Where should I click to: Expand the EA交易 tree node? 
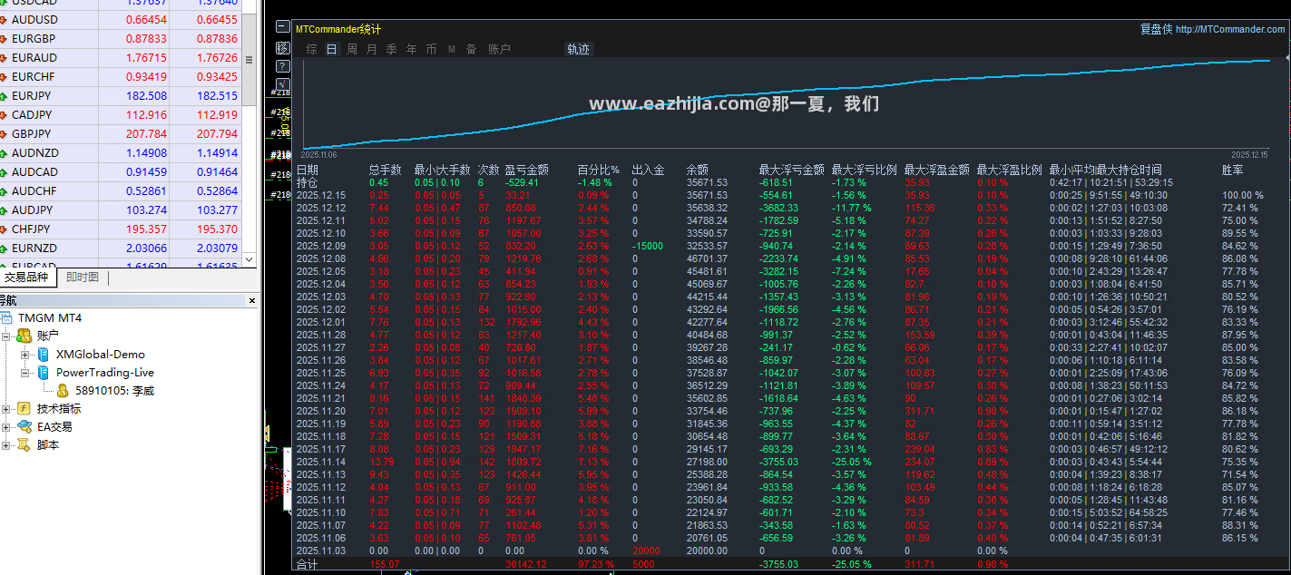point(7,427)
